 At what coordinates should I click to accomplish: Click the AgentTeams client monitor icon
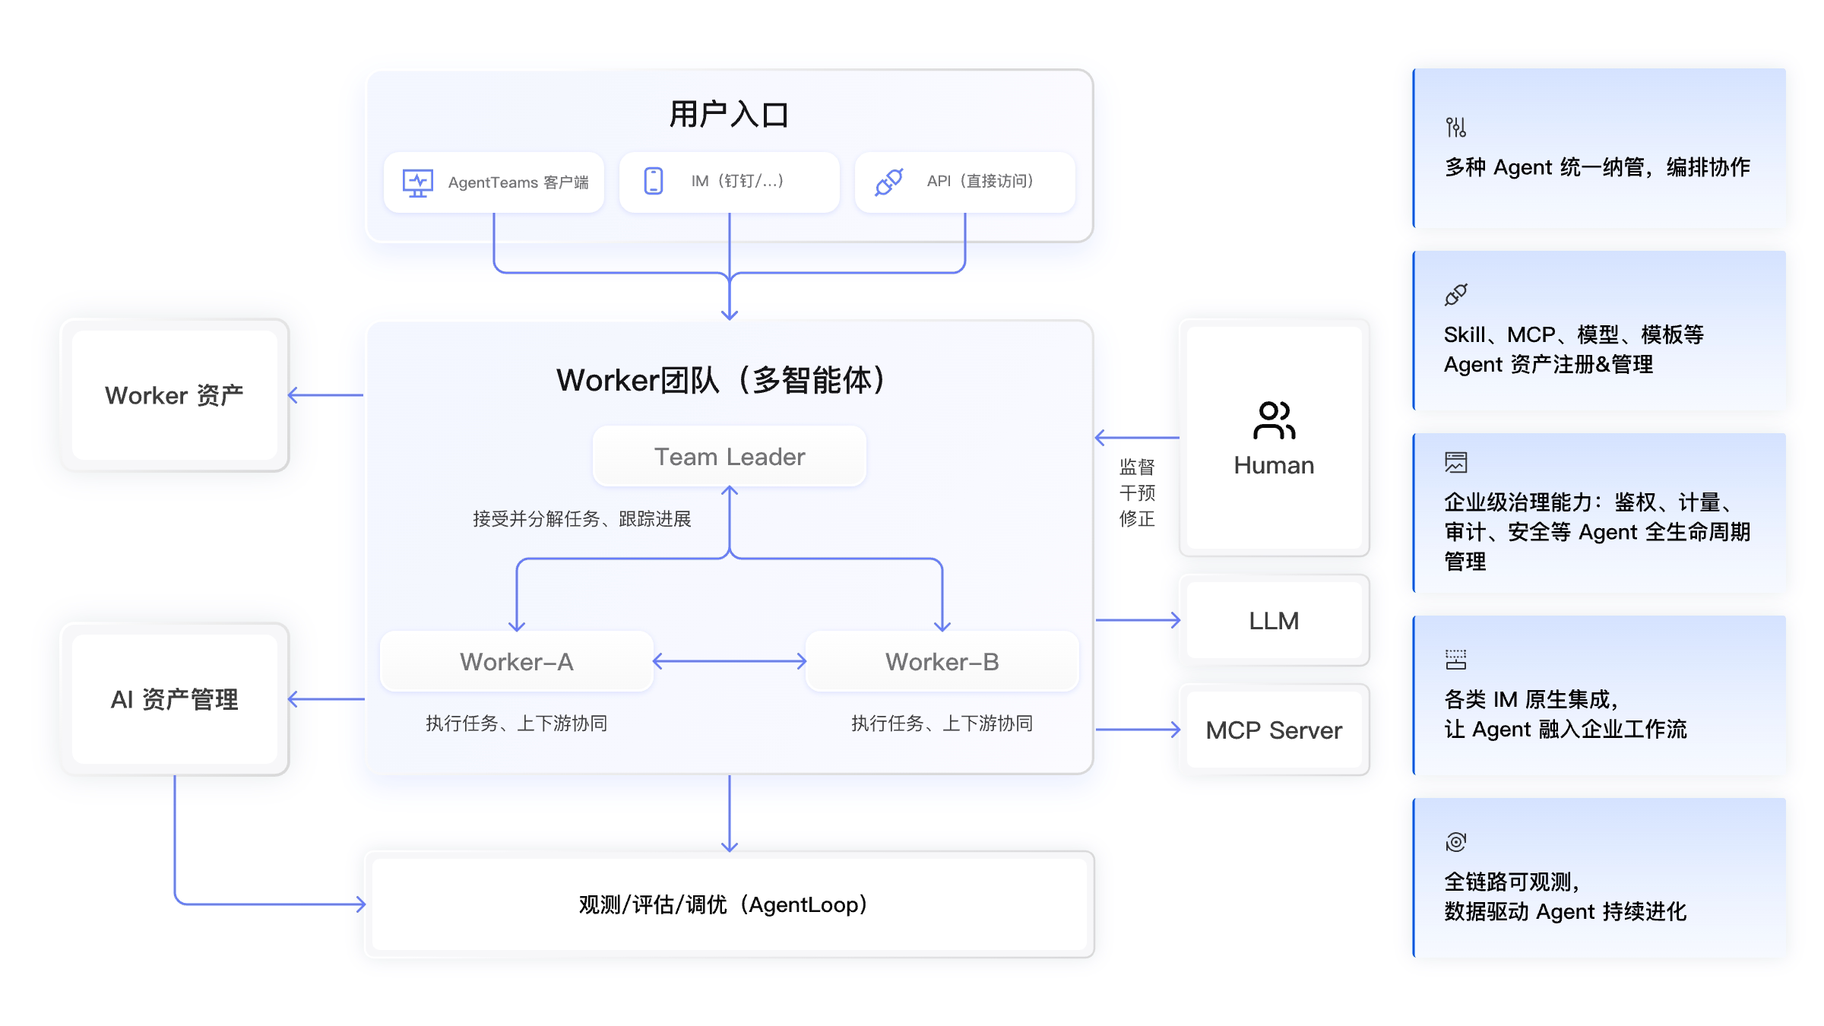click(x=417, y=183)
